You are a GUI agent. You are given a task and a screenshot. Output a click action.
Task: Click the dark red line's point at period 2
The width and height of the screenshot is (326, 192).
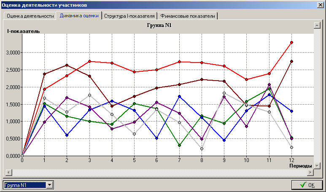click(67, 65)
